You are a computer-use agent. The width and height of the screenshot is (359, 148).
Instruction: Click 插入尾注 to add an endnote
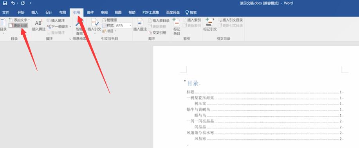tap(56, 21)
